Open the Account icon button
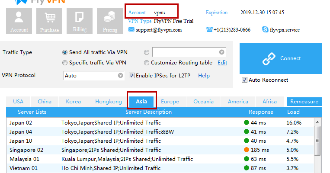Screen dimensions: 330x173 pyautogui.click(x=19, y=21)
